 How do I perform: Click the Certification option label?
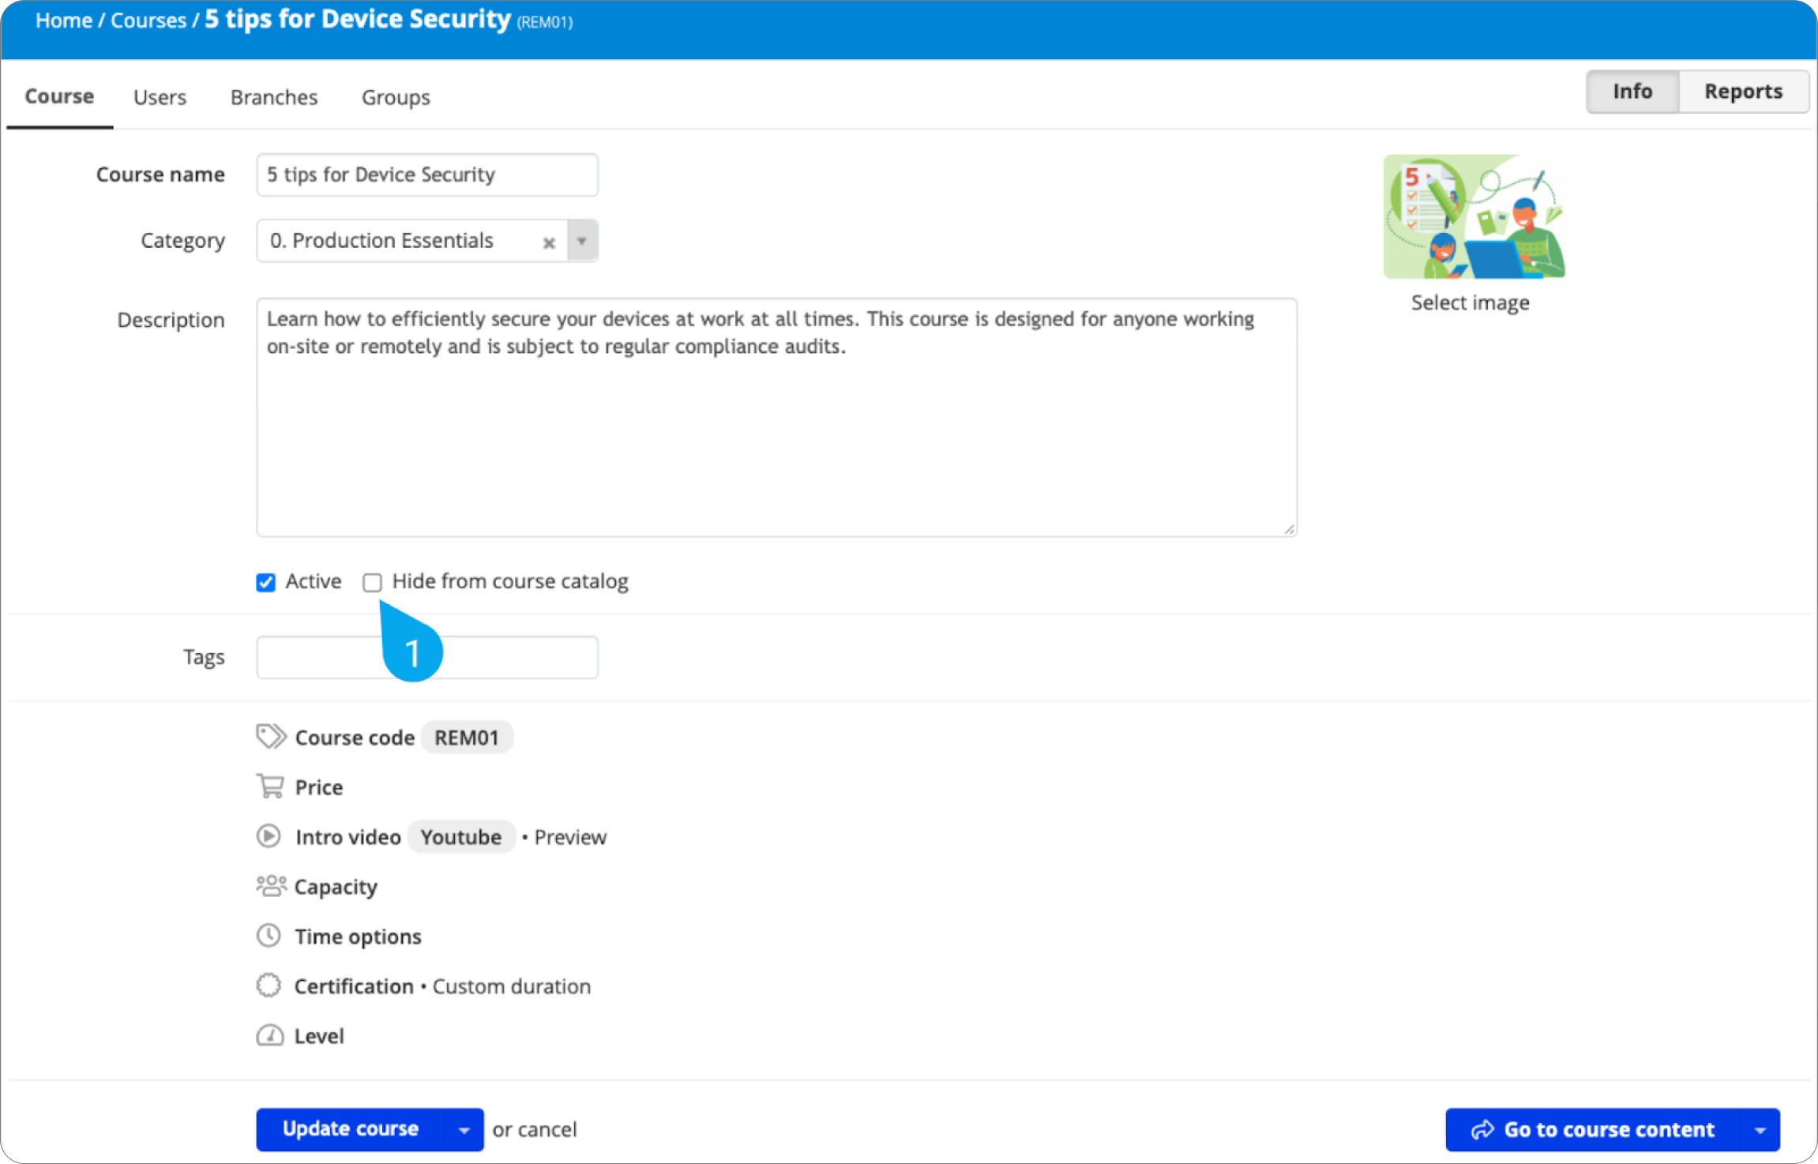(354, 986)
